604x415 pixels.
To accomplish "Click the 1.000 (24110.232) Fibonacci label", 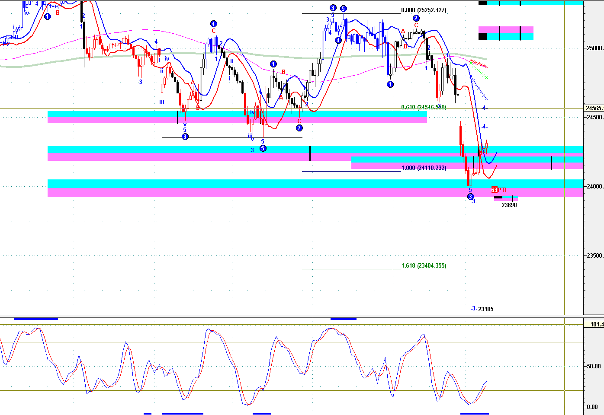I will click(424, 168).
